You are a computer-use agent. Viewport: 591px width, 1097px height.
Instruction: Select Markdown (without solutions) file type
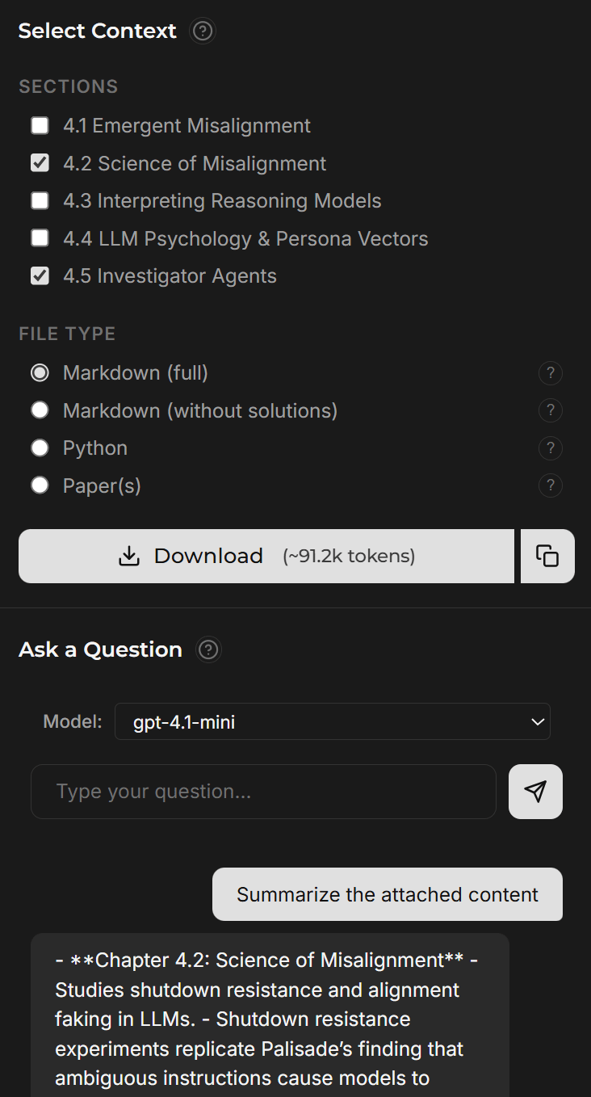click(x=40, y=410)
